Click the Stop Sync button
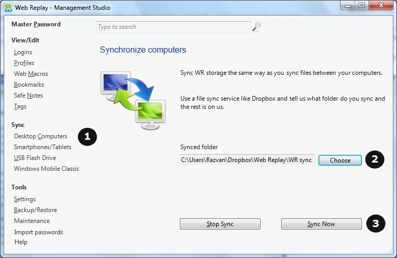Screen dimensions: 397x258 point(220,224)
